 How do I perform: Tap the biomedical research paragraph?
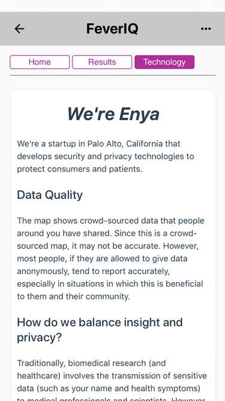click(x=112, y=381)
